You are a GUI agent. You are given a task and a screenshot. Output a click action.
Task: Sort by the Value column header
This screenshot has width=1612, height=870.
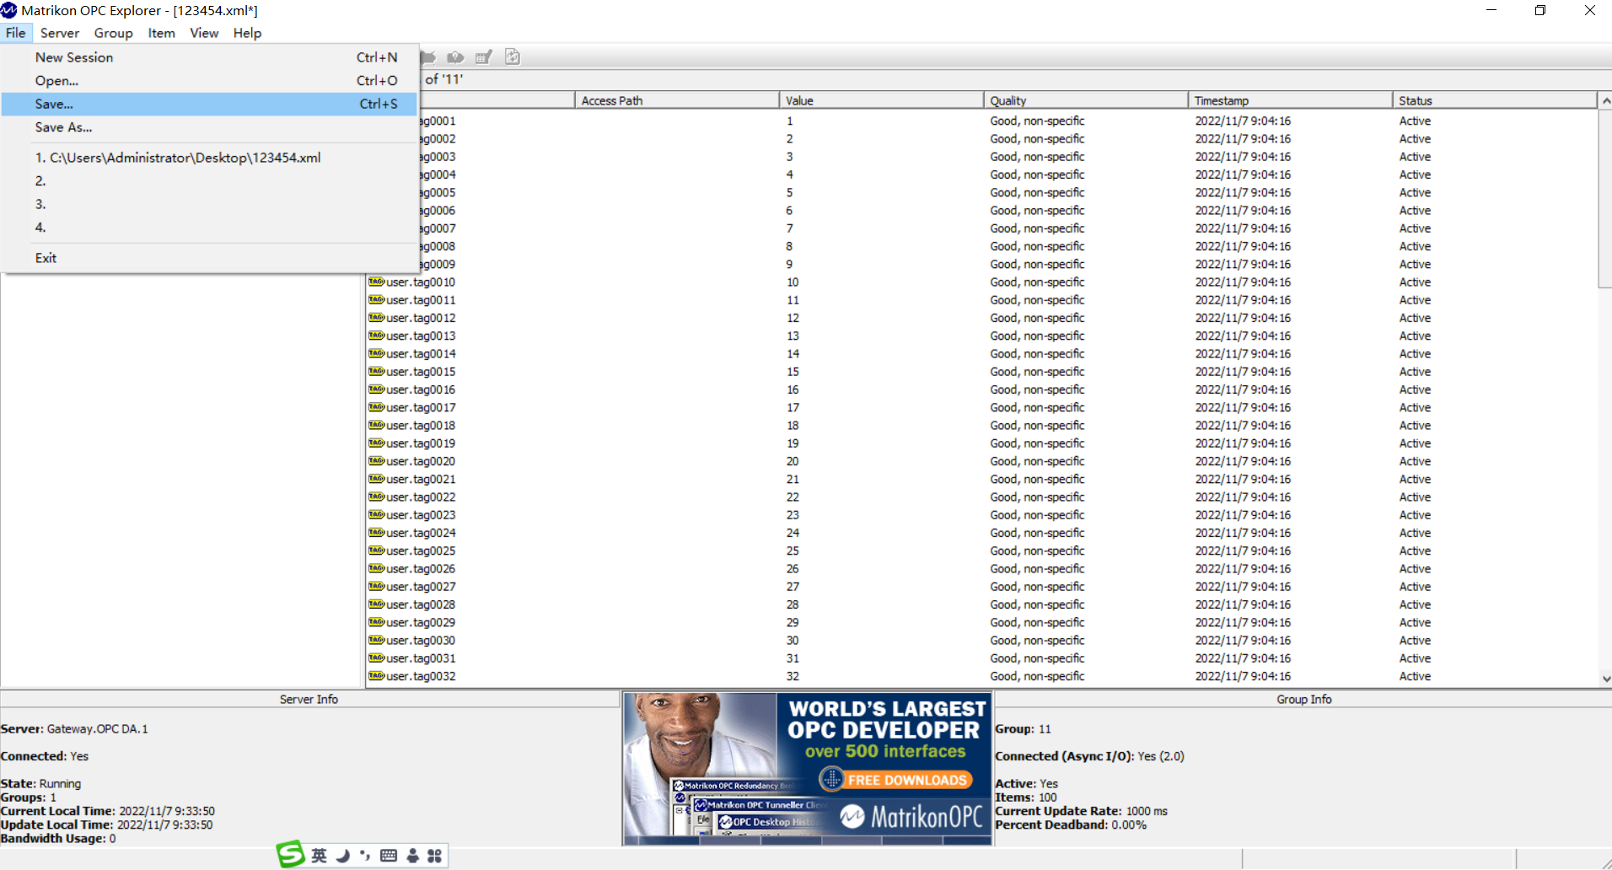tap(881, 100)
